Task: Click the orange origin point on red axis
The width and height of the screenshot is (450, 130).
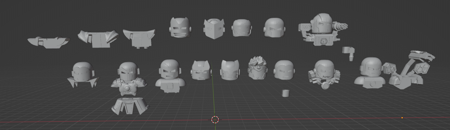Action: (x=402, y=118)
